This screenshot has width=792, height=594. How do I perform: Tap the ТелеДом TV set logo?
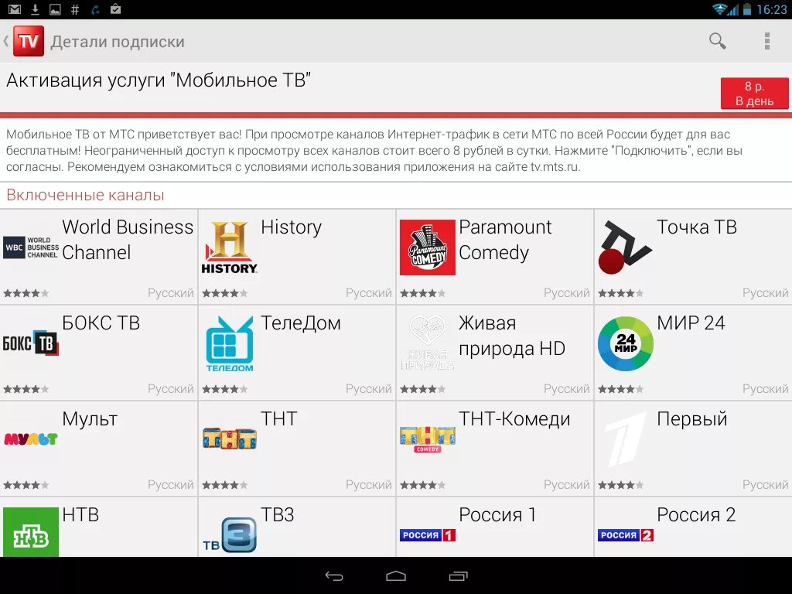229,343
